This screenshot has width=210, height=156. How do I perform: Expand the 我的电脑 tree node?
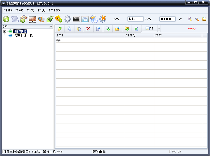[5, 32]
